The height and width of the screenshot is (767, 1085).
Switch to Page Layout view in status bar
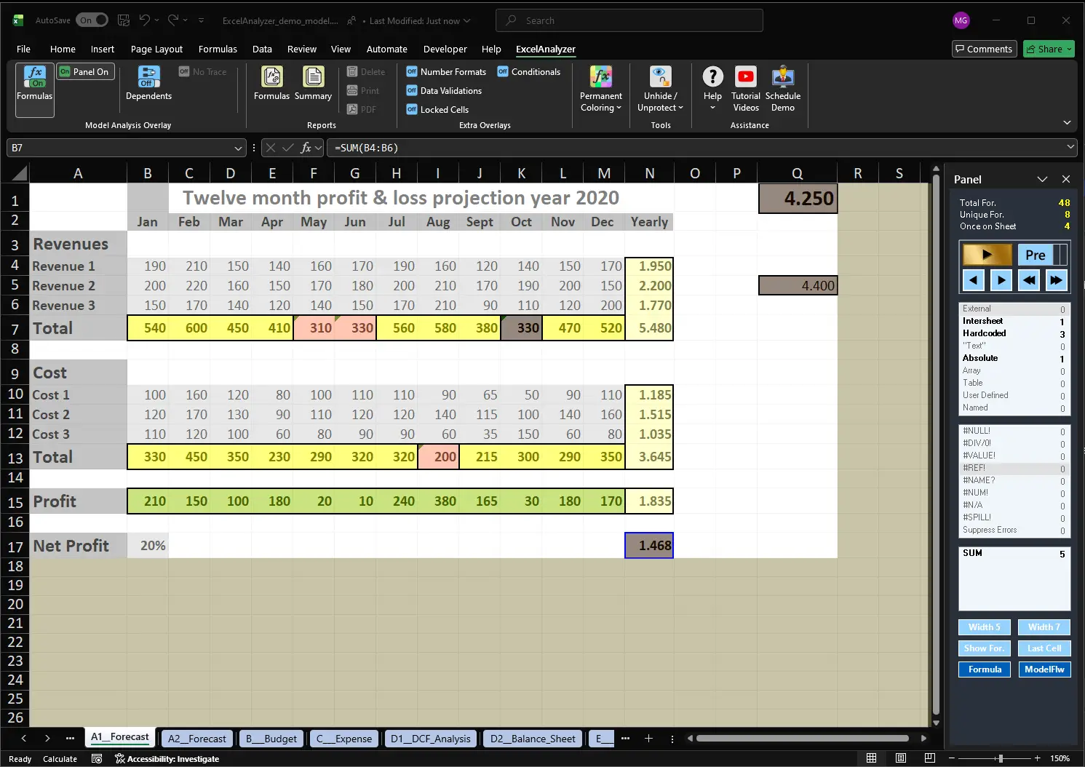[x=901, y=758]
